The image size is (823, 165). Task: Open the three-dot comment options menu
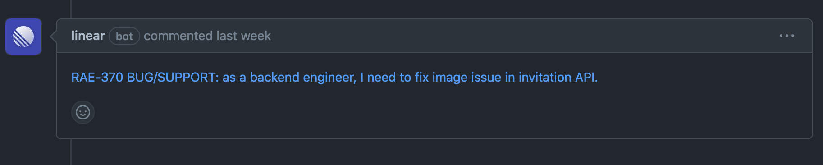point(787,36)
